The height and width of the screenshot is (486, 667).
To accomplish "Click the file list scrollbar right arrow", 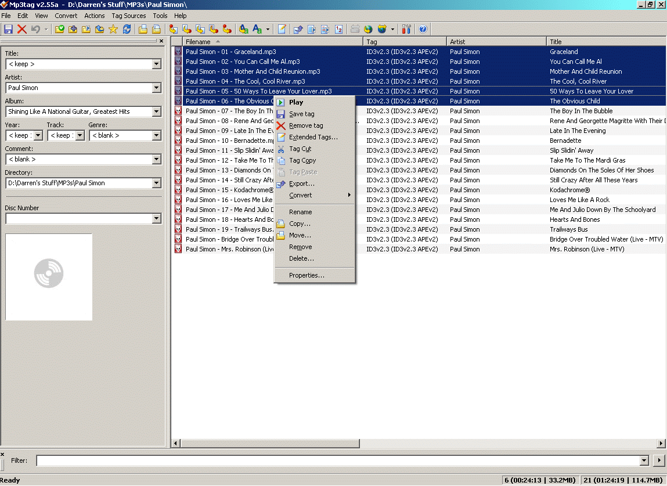I will [x=661, y=444].
